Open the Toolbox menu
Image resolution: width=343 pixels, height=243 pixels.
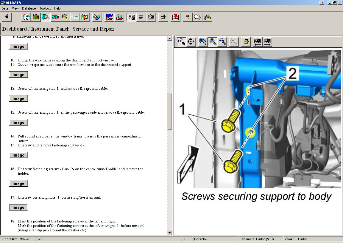point(45,8)
